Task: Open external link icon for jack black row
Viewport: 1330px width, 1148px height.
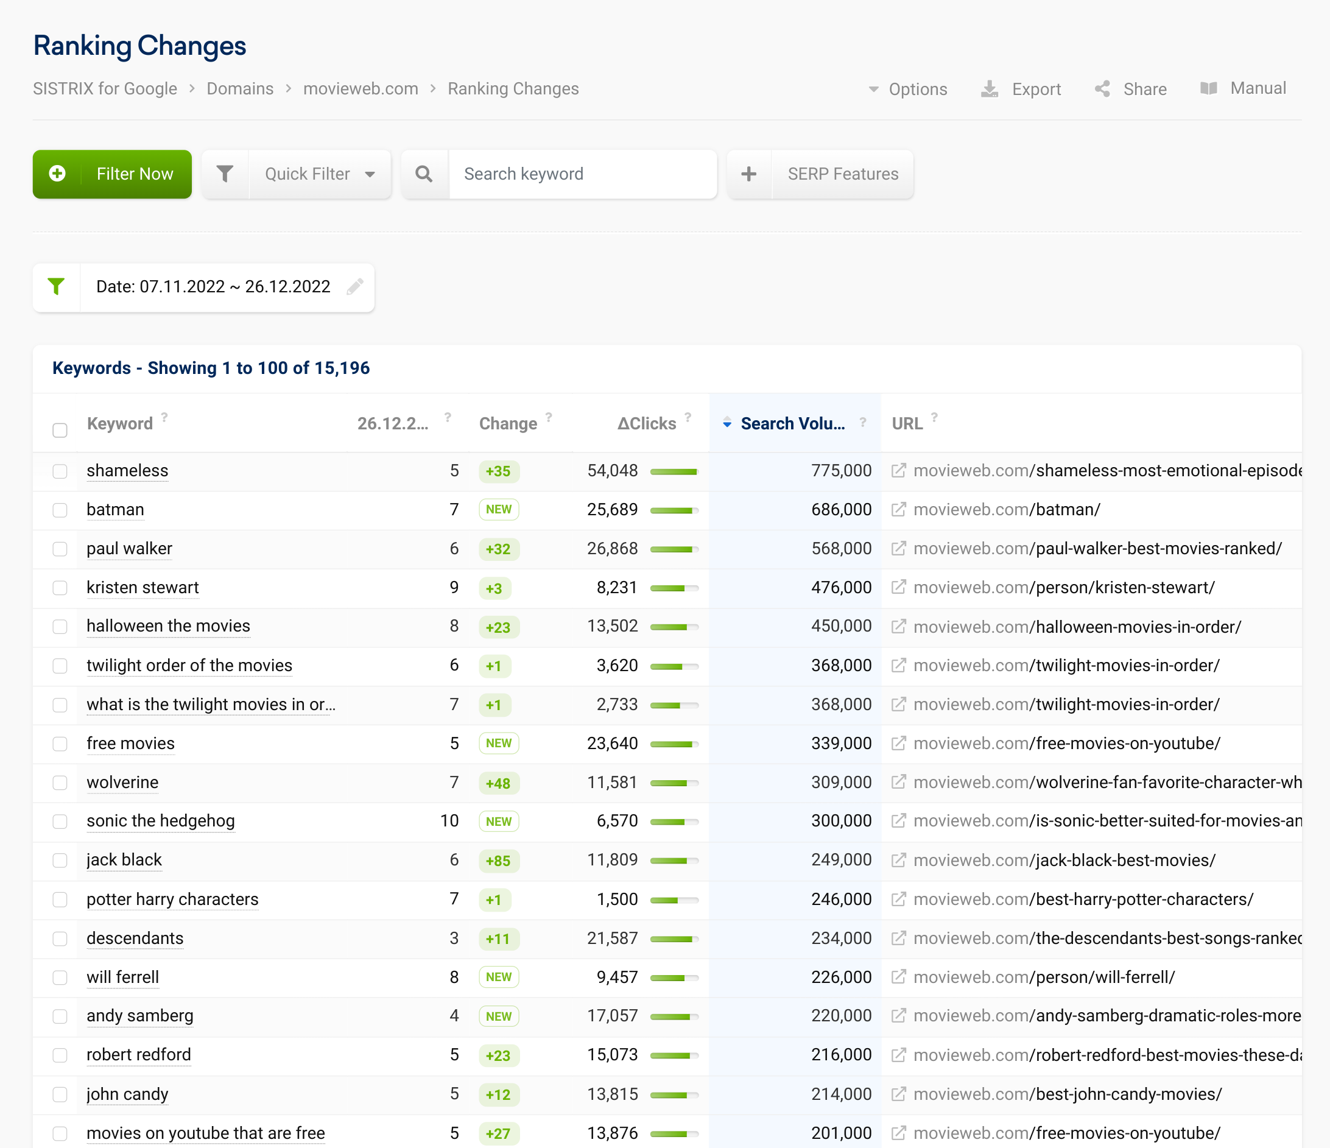Action: point(899,860)
